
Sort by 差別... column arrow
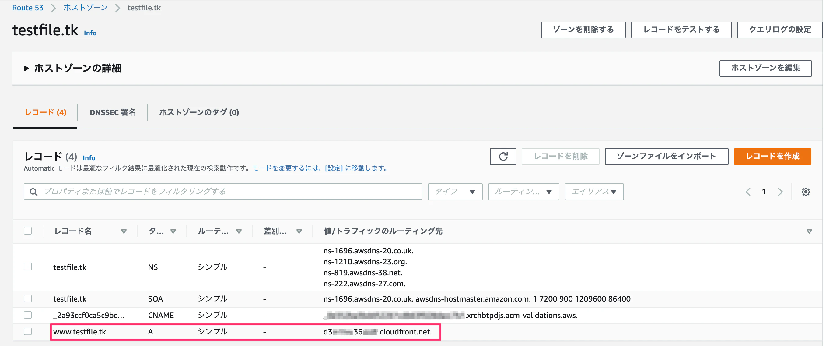(299, 231)
